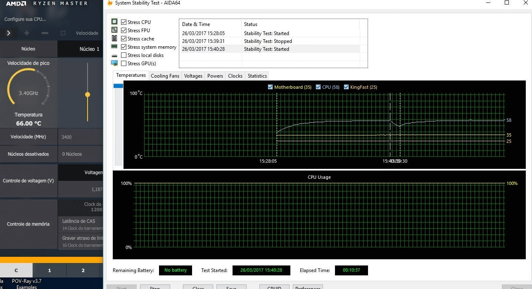
Task: Enable the Stress local disks checkbox
Action: click(124, 55)
